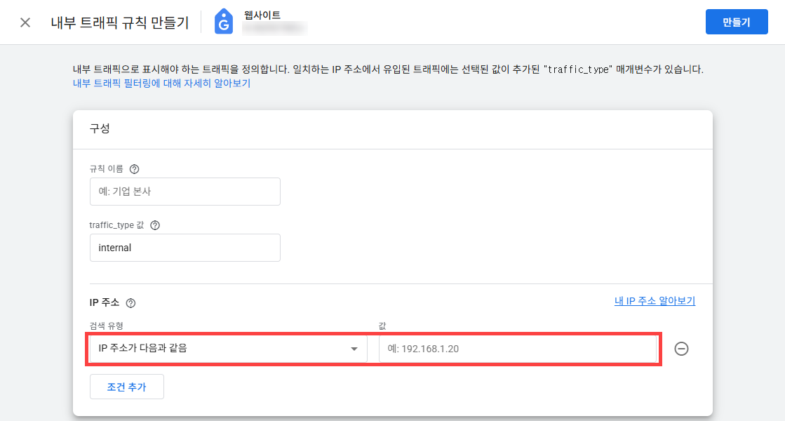Open help icon next to 규칙 이름
The width and height of the screenshot is (785, 421).
point(135,169)
